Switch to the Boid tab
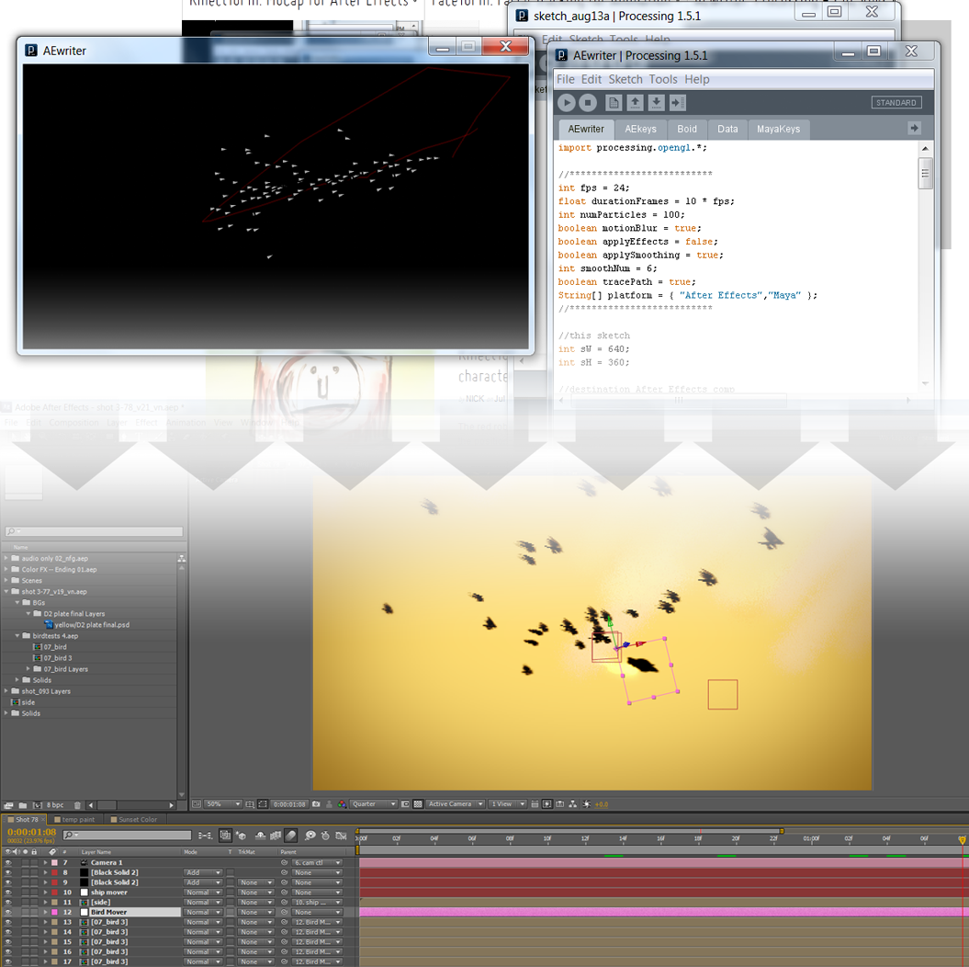The width and height of the screenshot is (969, 967). 687,130
